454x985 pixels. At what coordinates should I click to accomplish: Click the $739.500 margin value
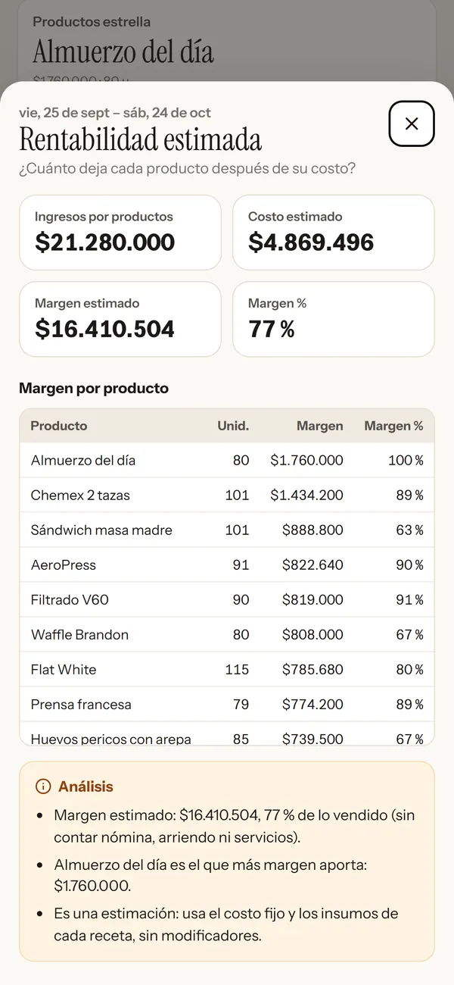313,739
